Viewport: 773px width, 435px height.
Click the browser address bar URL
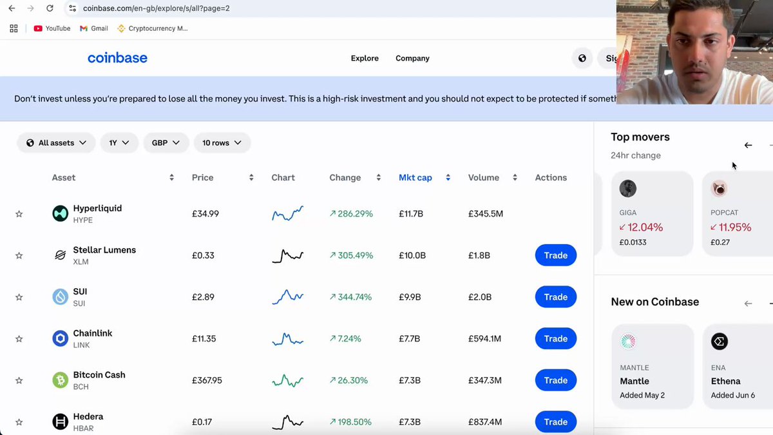tap(156, 8)
